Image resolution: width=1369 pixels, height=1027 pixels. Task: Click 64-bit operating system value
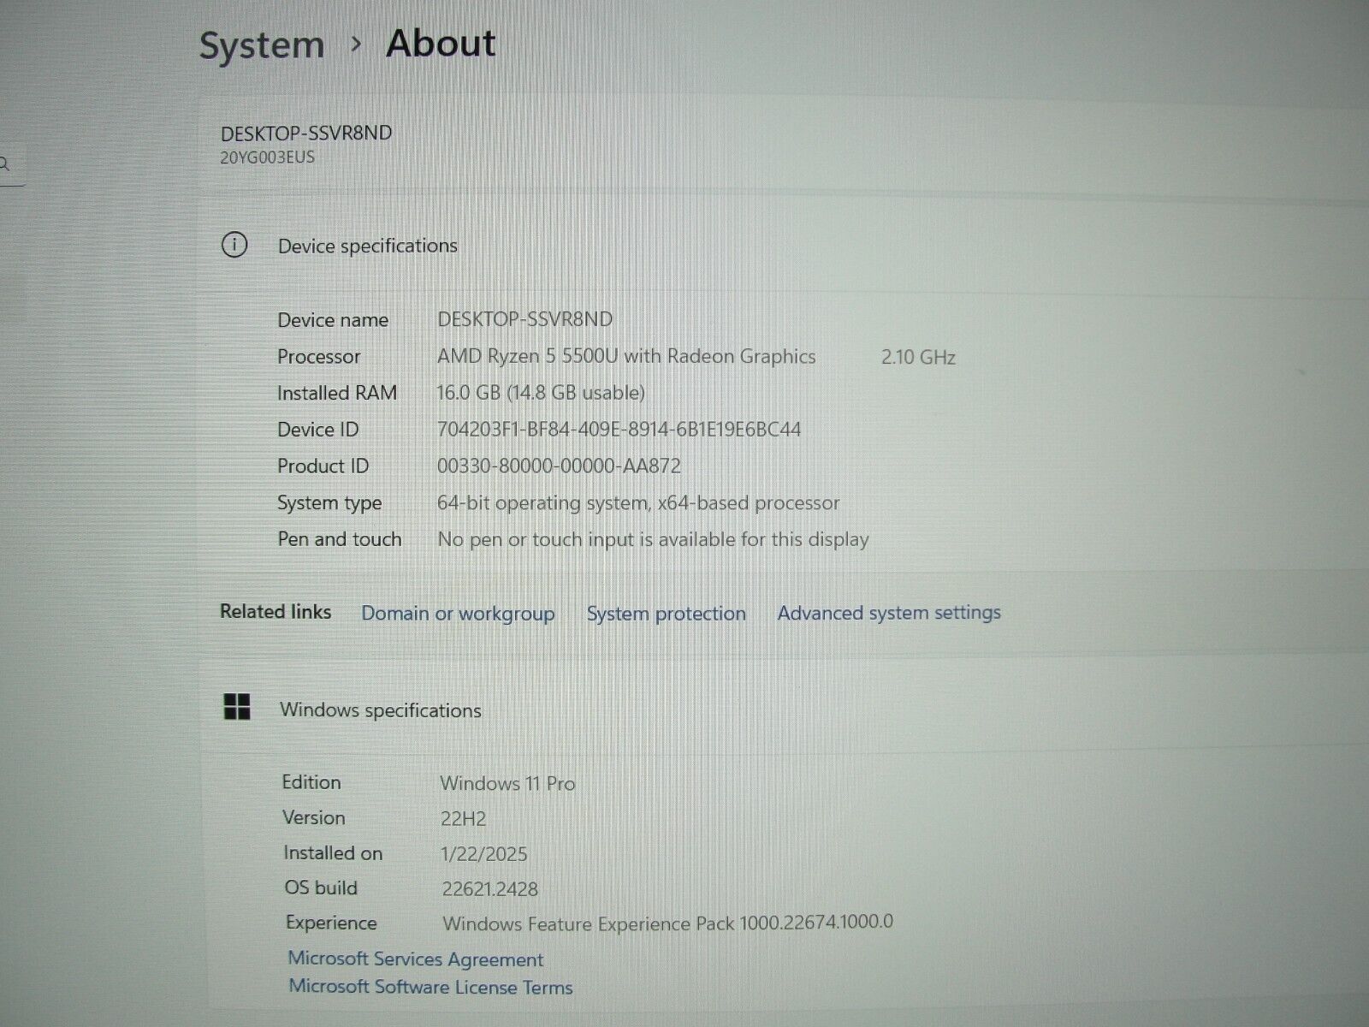(x=638, y=503)
